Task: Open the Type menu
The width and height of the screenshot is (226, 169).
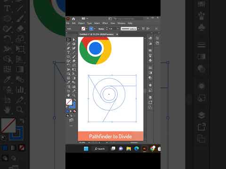Action: coord(89,23)
